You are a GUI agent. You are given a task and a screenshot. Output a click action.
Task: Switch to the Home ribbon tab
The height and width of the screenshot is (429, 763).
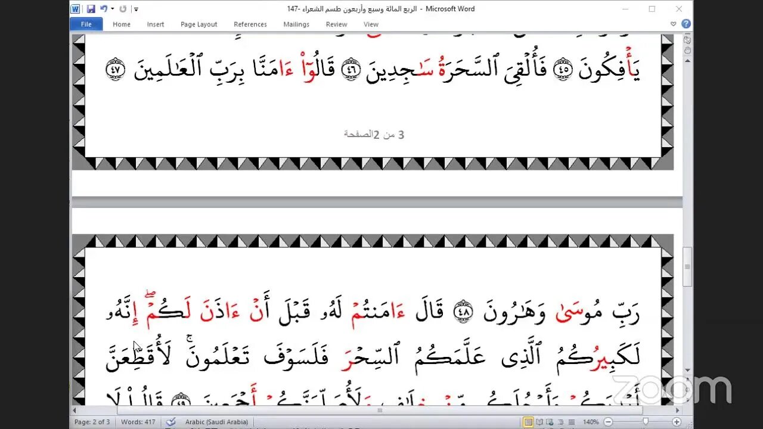click(x=122, y=24)
